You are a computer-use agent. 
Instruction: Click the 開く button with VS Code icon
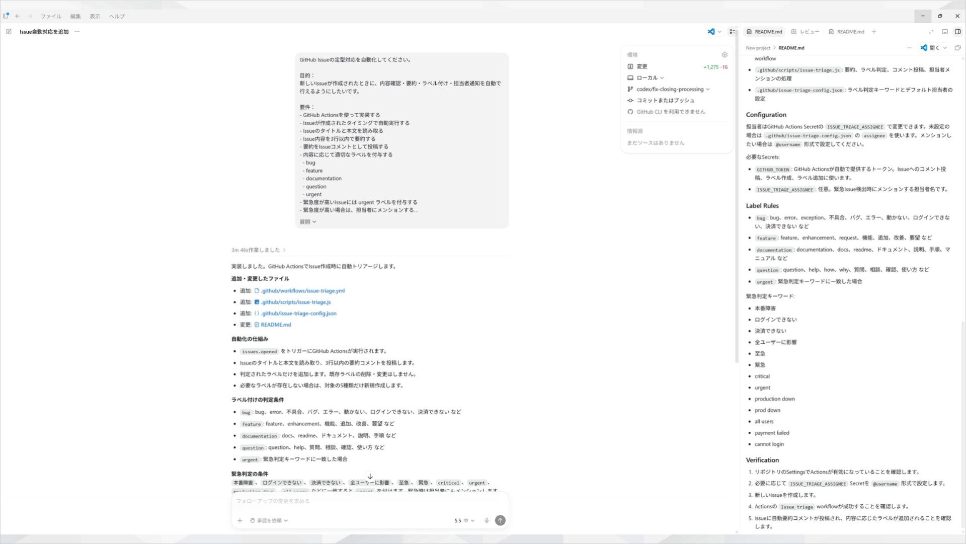click(930, 48)
